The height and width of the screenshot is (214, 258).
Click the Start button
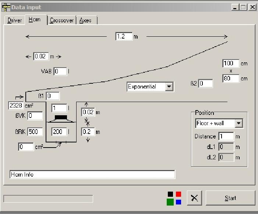coord(230,198)
